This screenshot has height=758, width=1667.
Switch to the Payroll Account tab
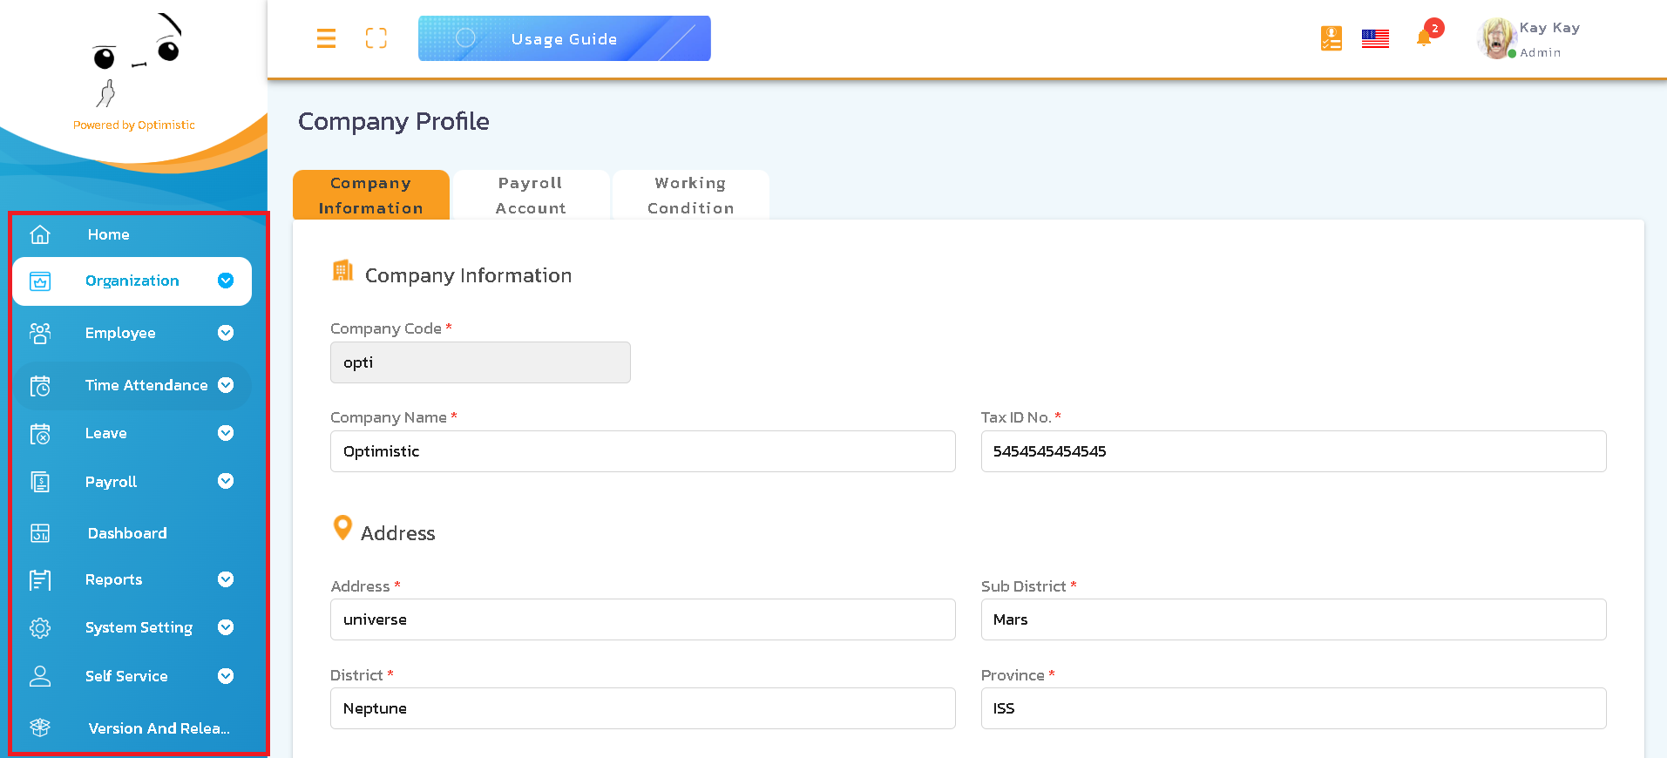[531, 195]
